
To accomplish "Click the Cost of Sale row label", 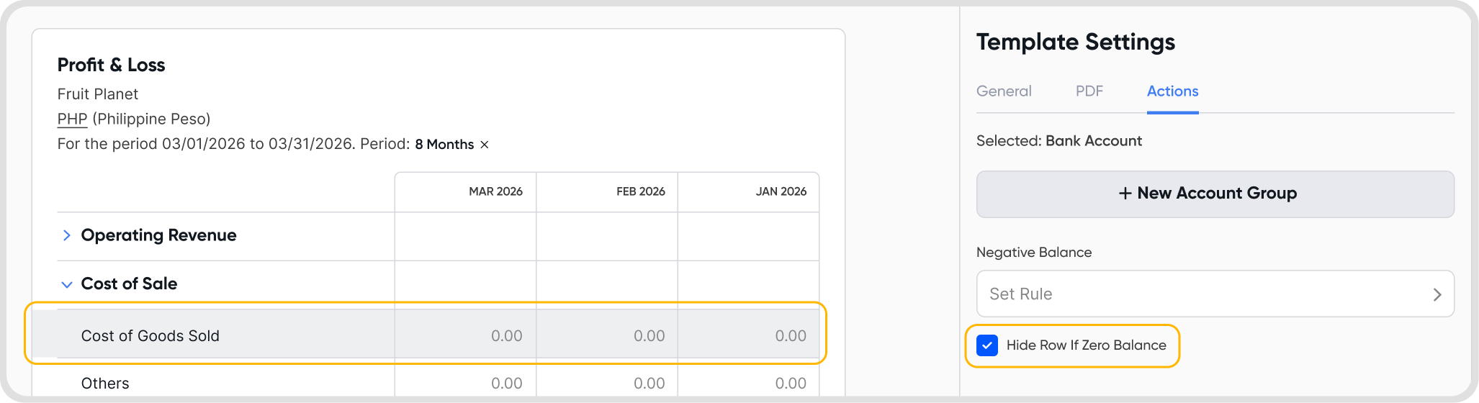I will tap(129, 284).
